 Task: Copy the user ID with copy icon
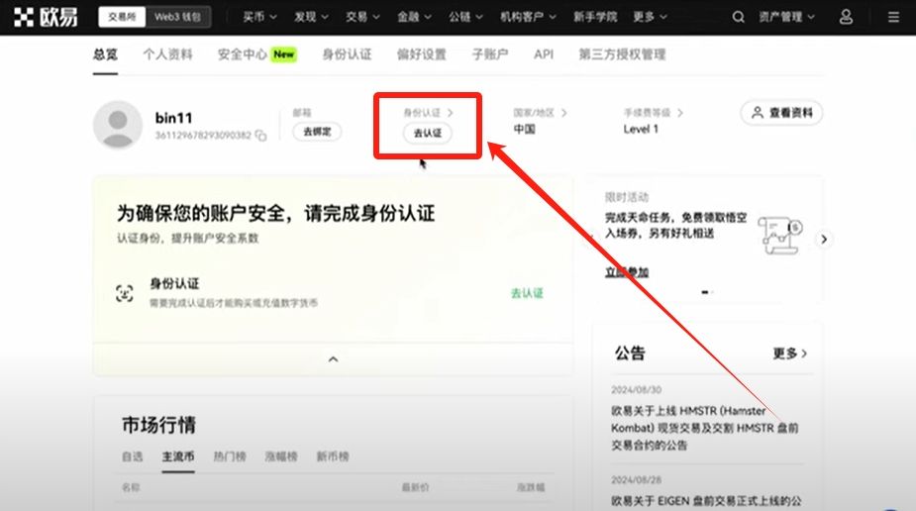click(261, 135)
